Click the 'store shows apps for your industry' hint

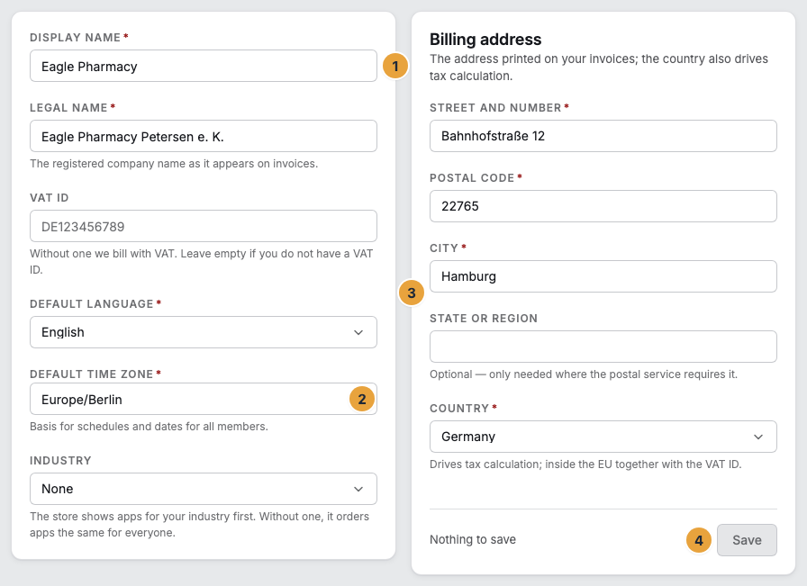click(199, 524)
